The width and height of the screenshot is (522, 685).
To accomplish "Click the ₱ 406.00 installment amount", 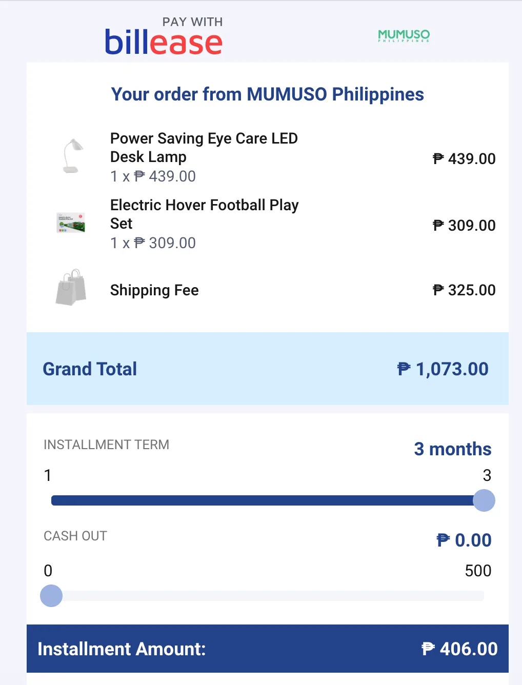I will (x=459, y=649).
